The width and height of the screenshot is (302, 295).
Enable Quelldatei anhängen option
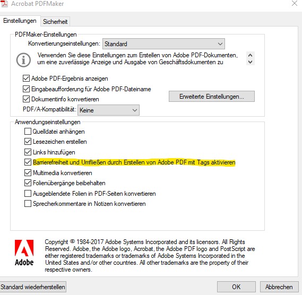click(x=28, y=132)
